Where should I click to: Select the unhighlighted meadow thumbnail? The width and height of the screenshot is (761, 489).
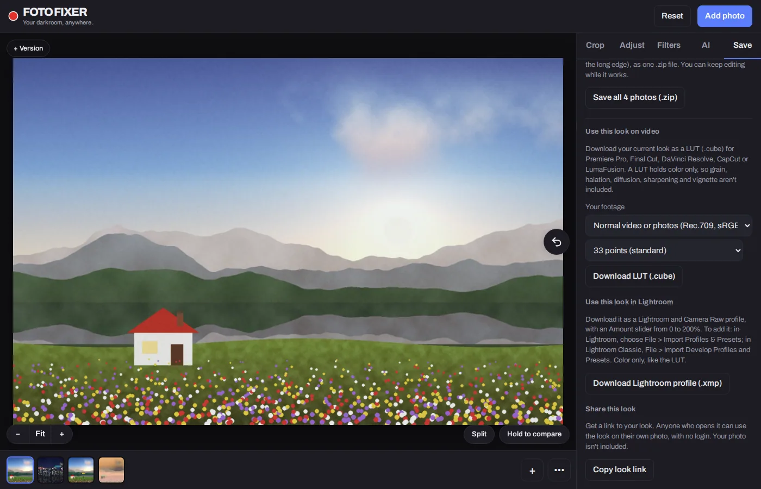(x=81, y=470)
